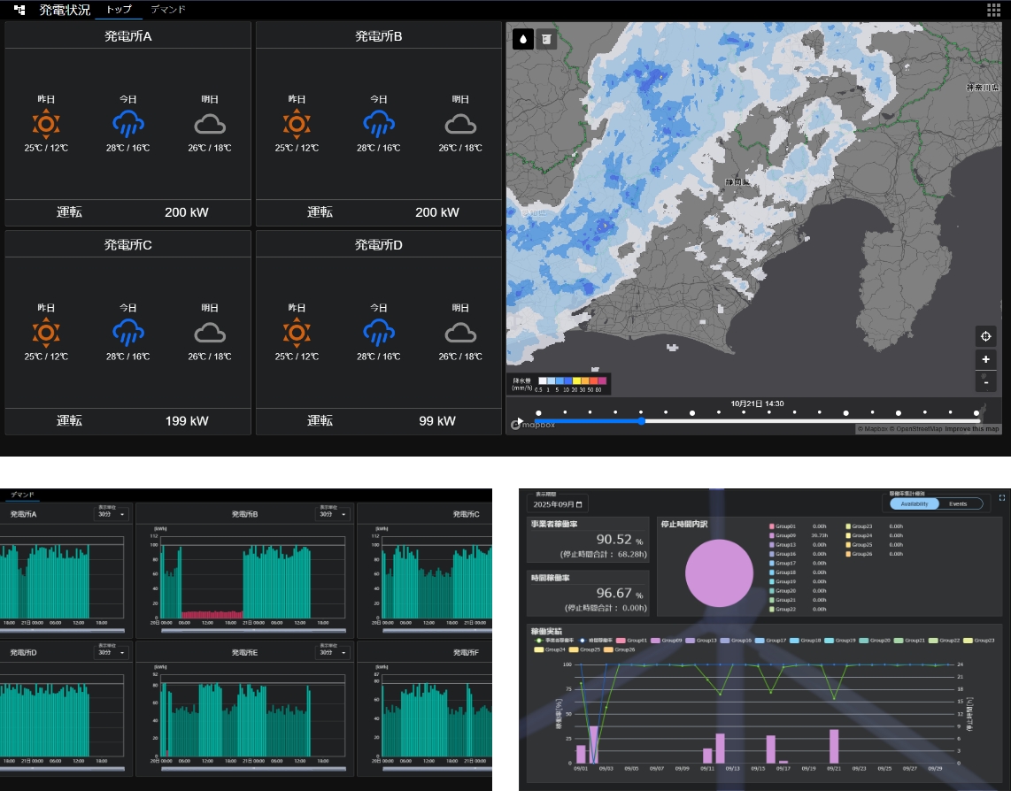The height and width of the screenshot is (791, 1011).
Task: Open 表示単位 dropdown for 発電所E
Action: [332, 652]
